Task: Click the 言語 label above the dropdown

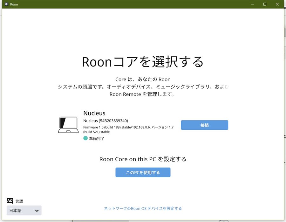Action: click(x=19, y=201)
